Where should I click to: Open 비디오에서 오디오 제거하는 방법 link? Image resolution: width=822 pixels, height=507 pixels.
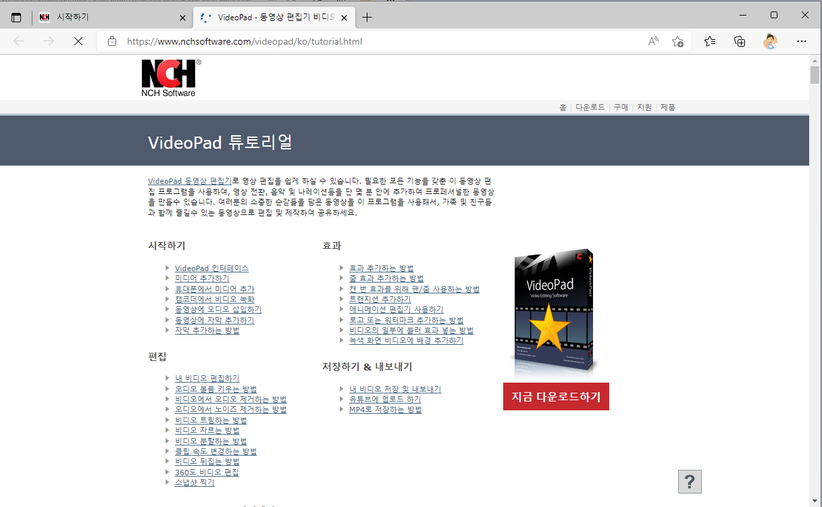[231, 399]
